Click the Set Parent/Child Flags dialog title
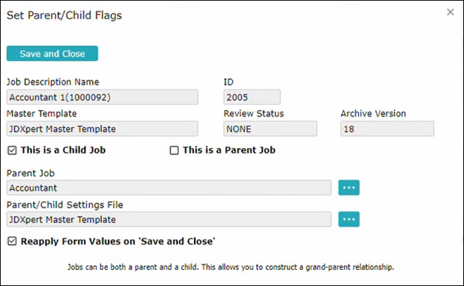Screen dimensions: 464x286 pyautogui.click(x=64, y=15)
